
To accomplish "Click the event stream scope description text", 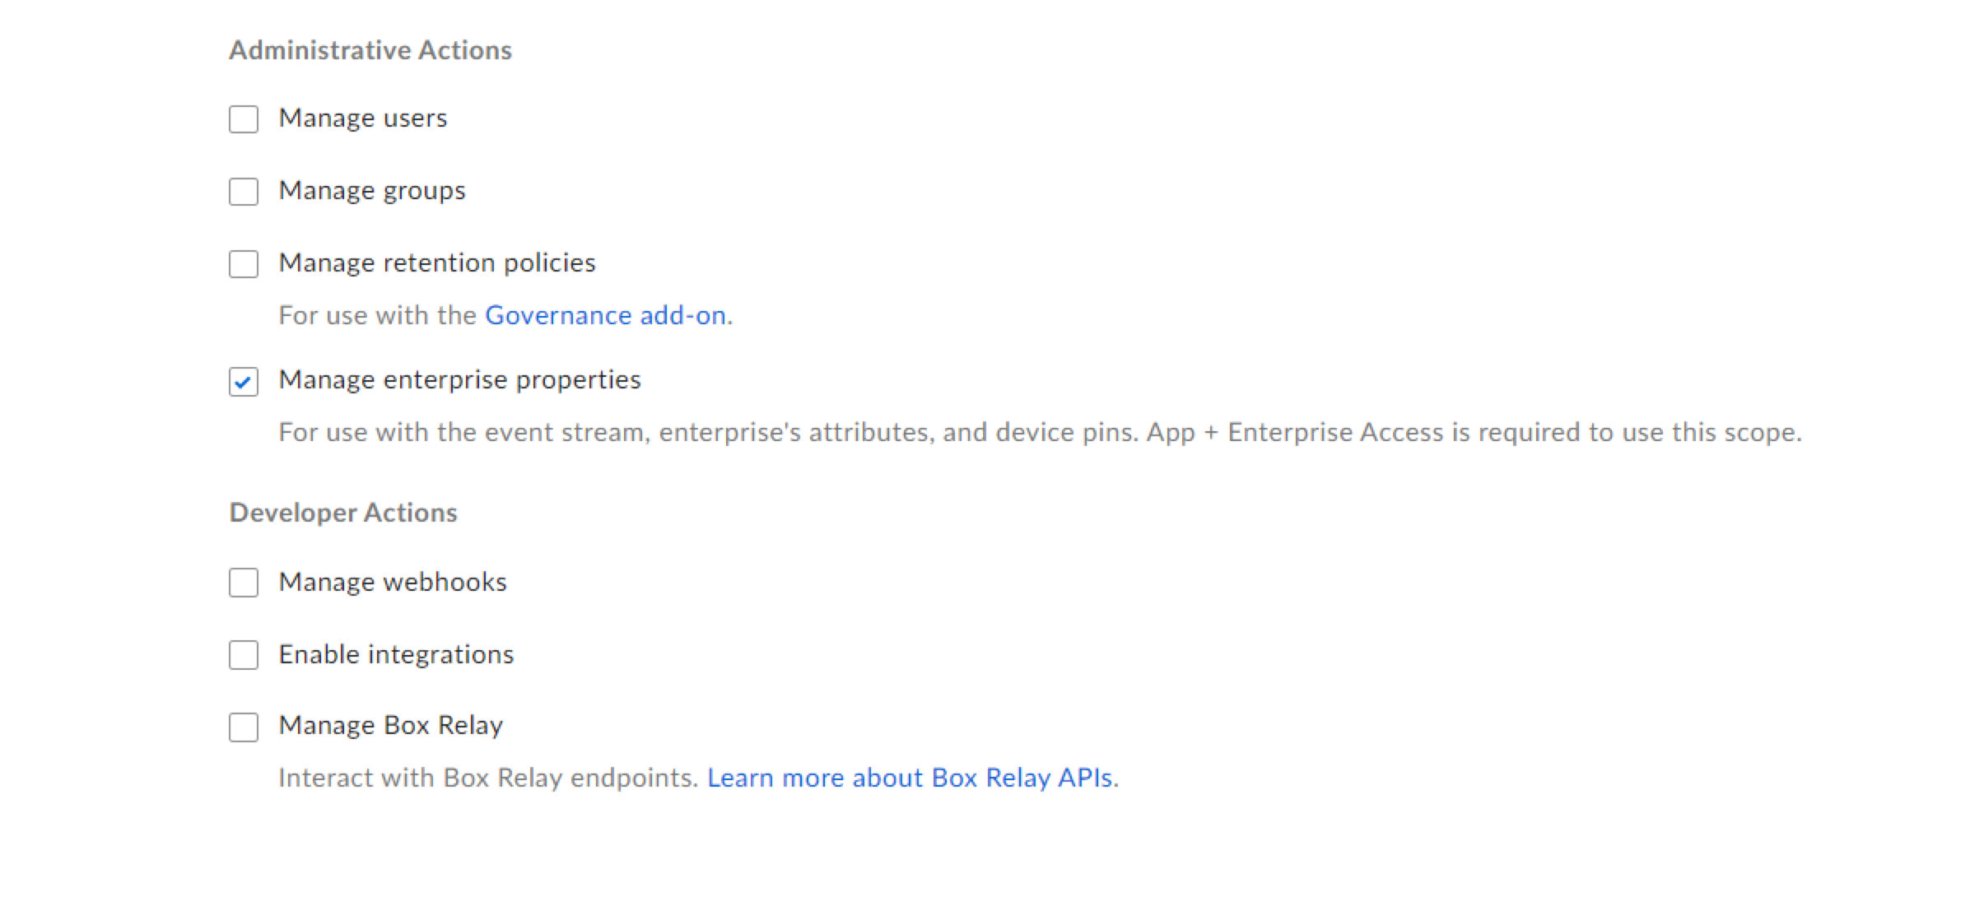I will pos(1039,433).
